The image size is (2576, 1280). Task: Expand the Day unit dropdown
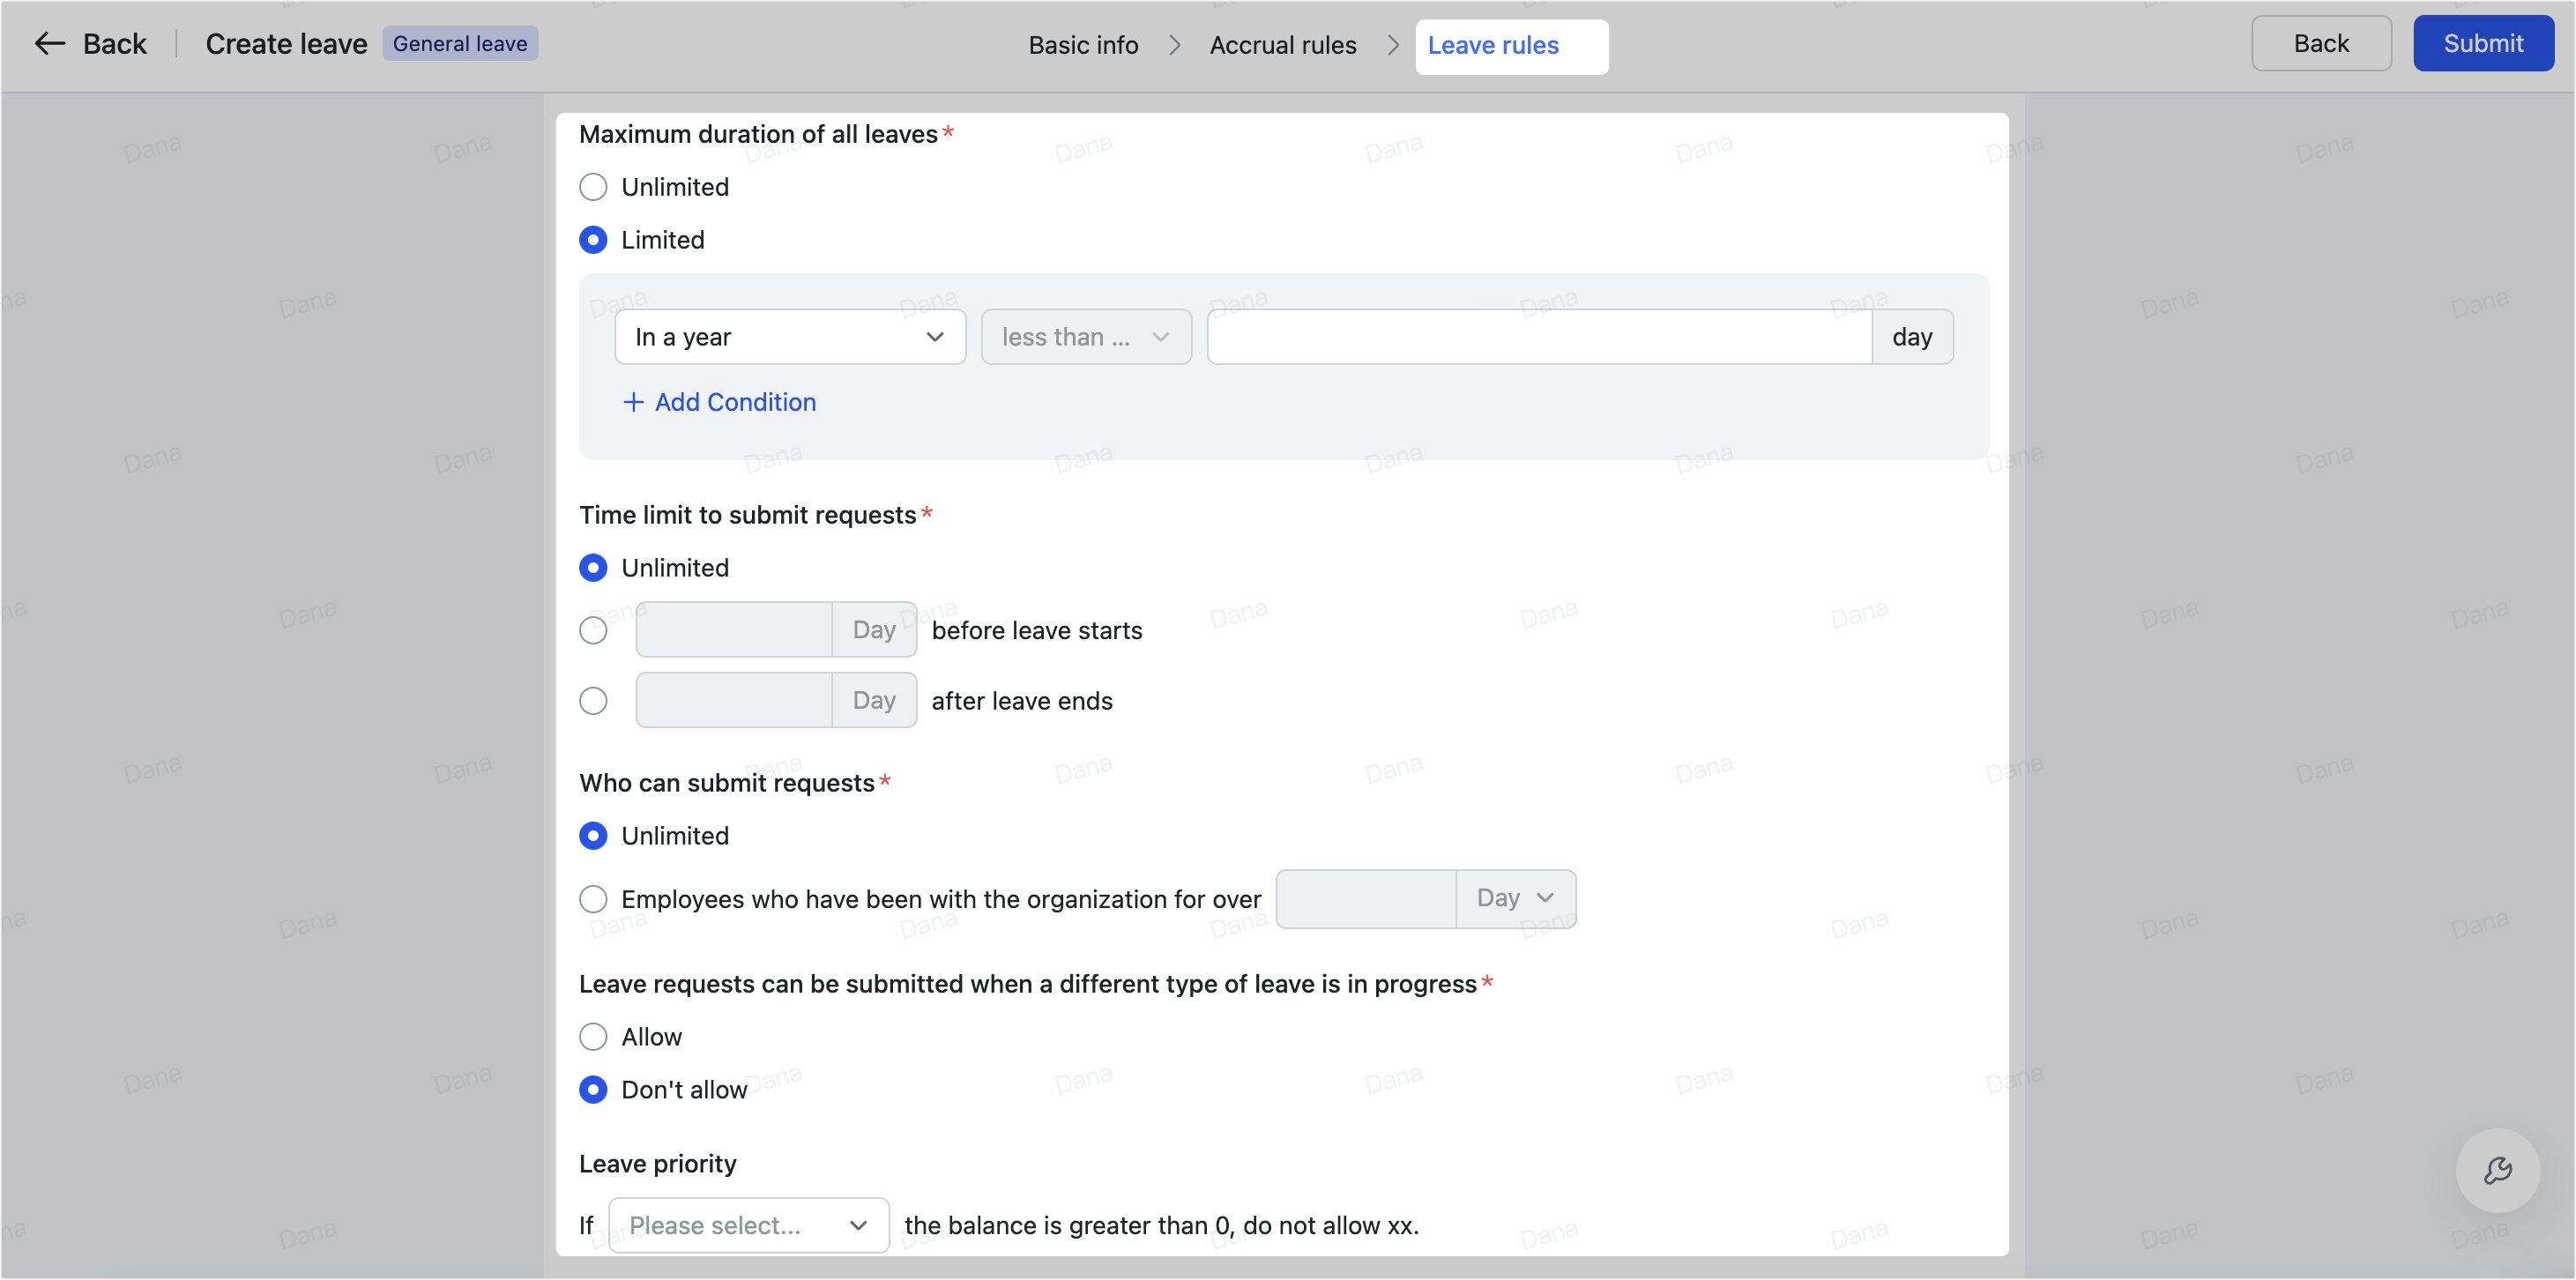click(x=1513, y=898)
